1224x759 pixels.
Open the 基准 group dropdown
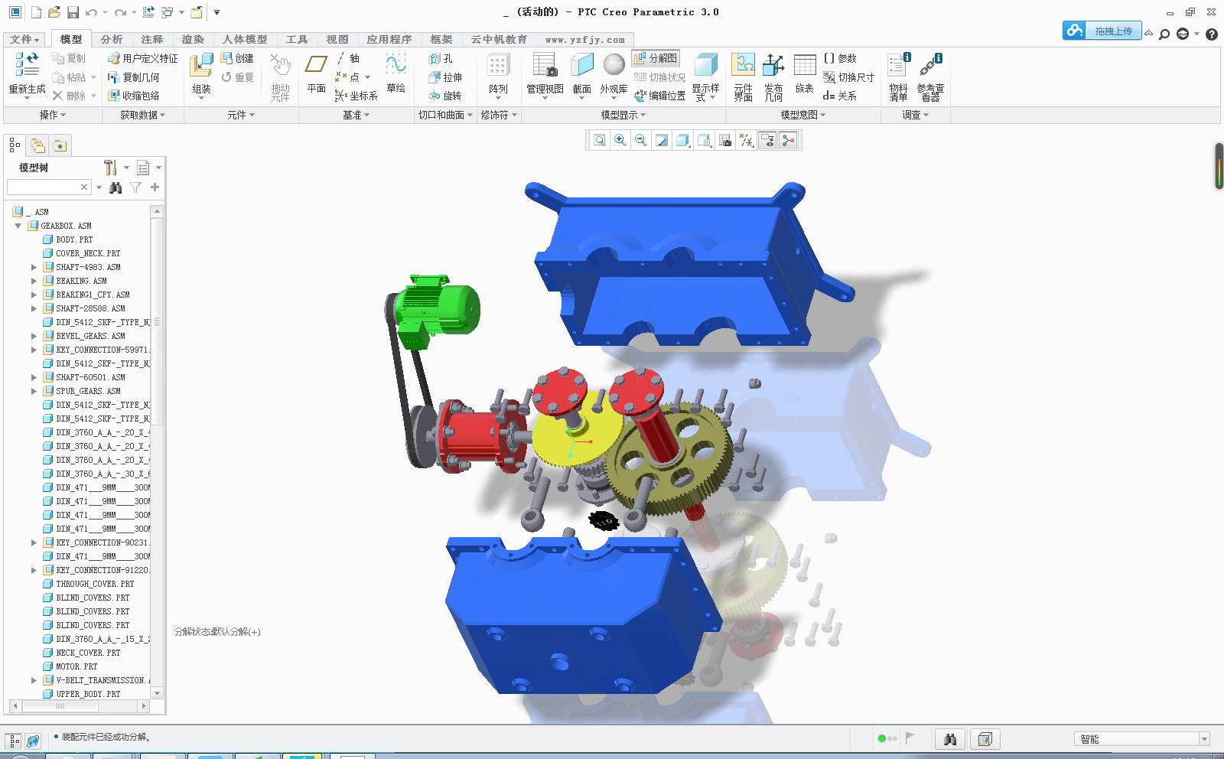coord(356,115)
